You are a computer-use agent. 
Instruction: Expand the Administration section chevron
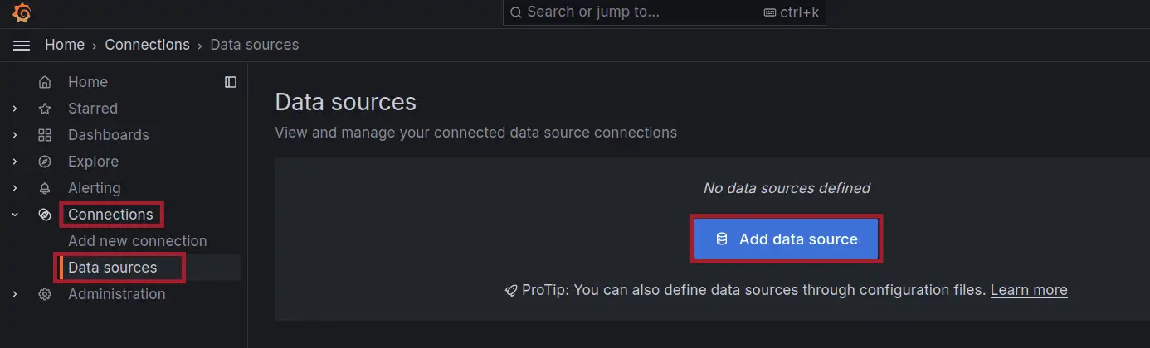pos(15,294)
